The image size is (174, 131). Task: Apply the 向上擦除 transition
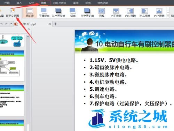(x=159, y=13)
